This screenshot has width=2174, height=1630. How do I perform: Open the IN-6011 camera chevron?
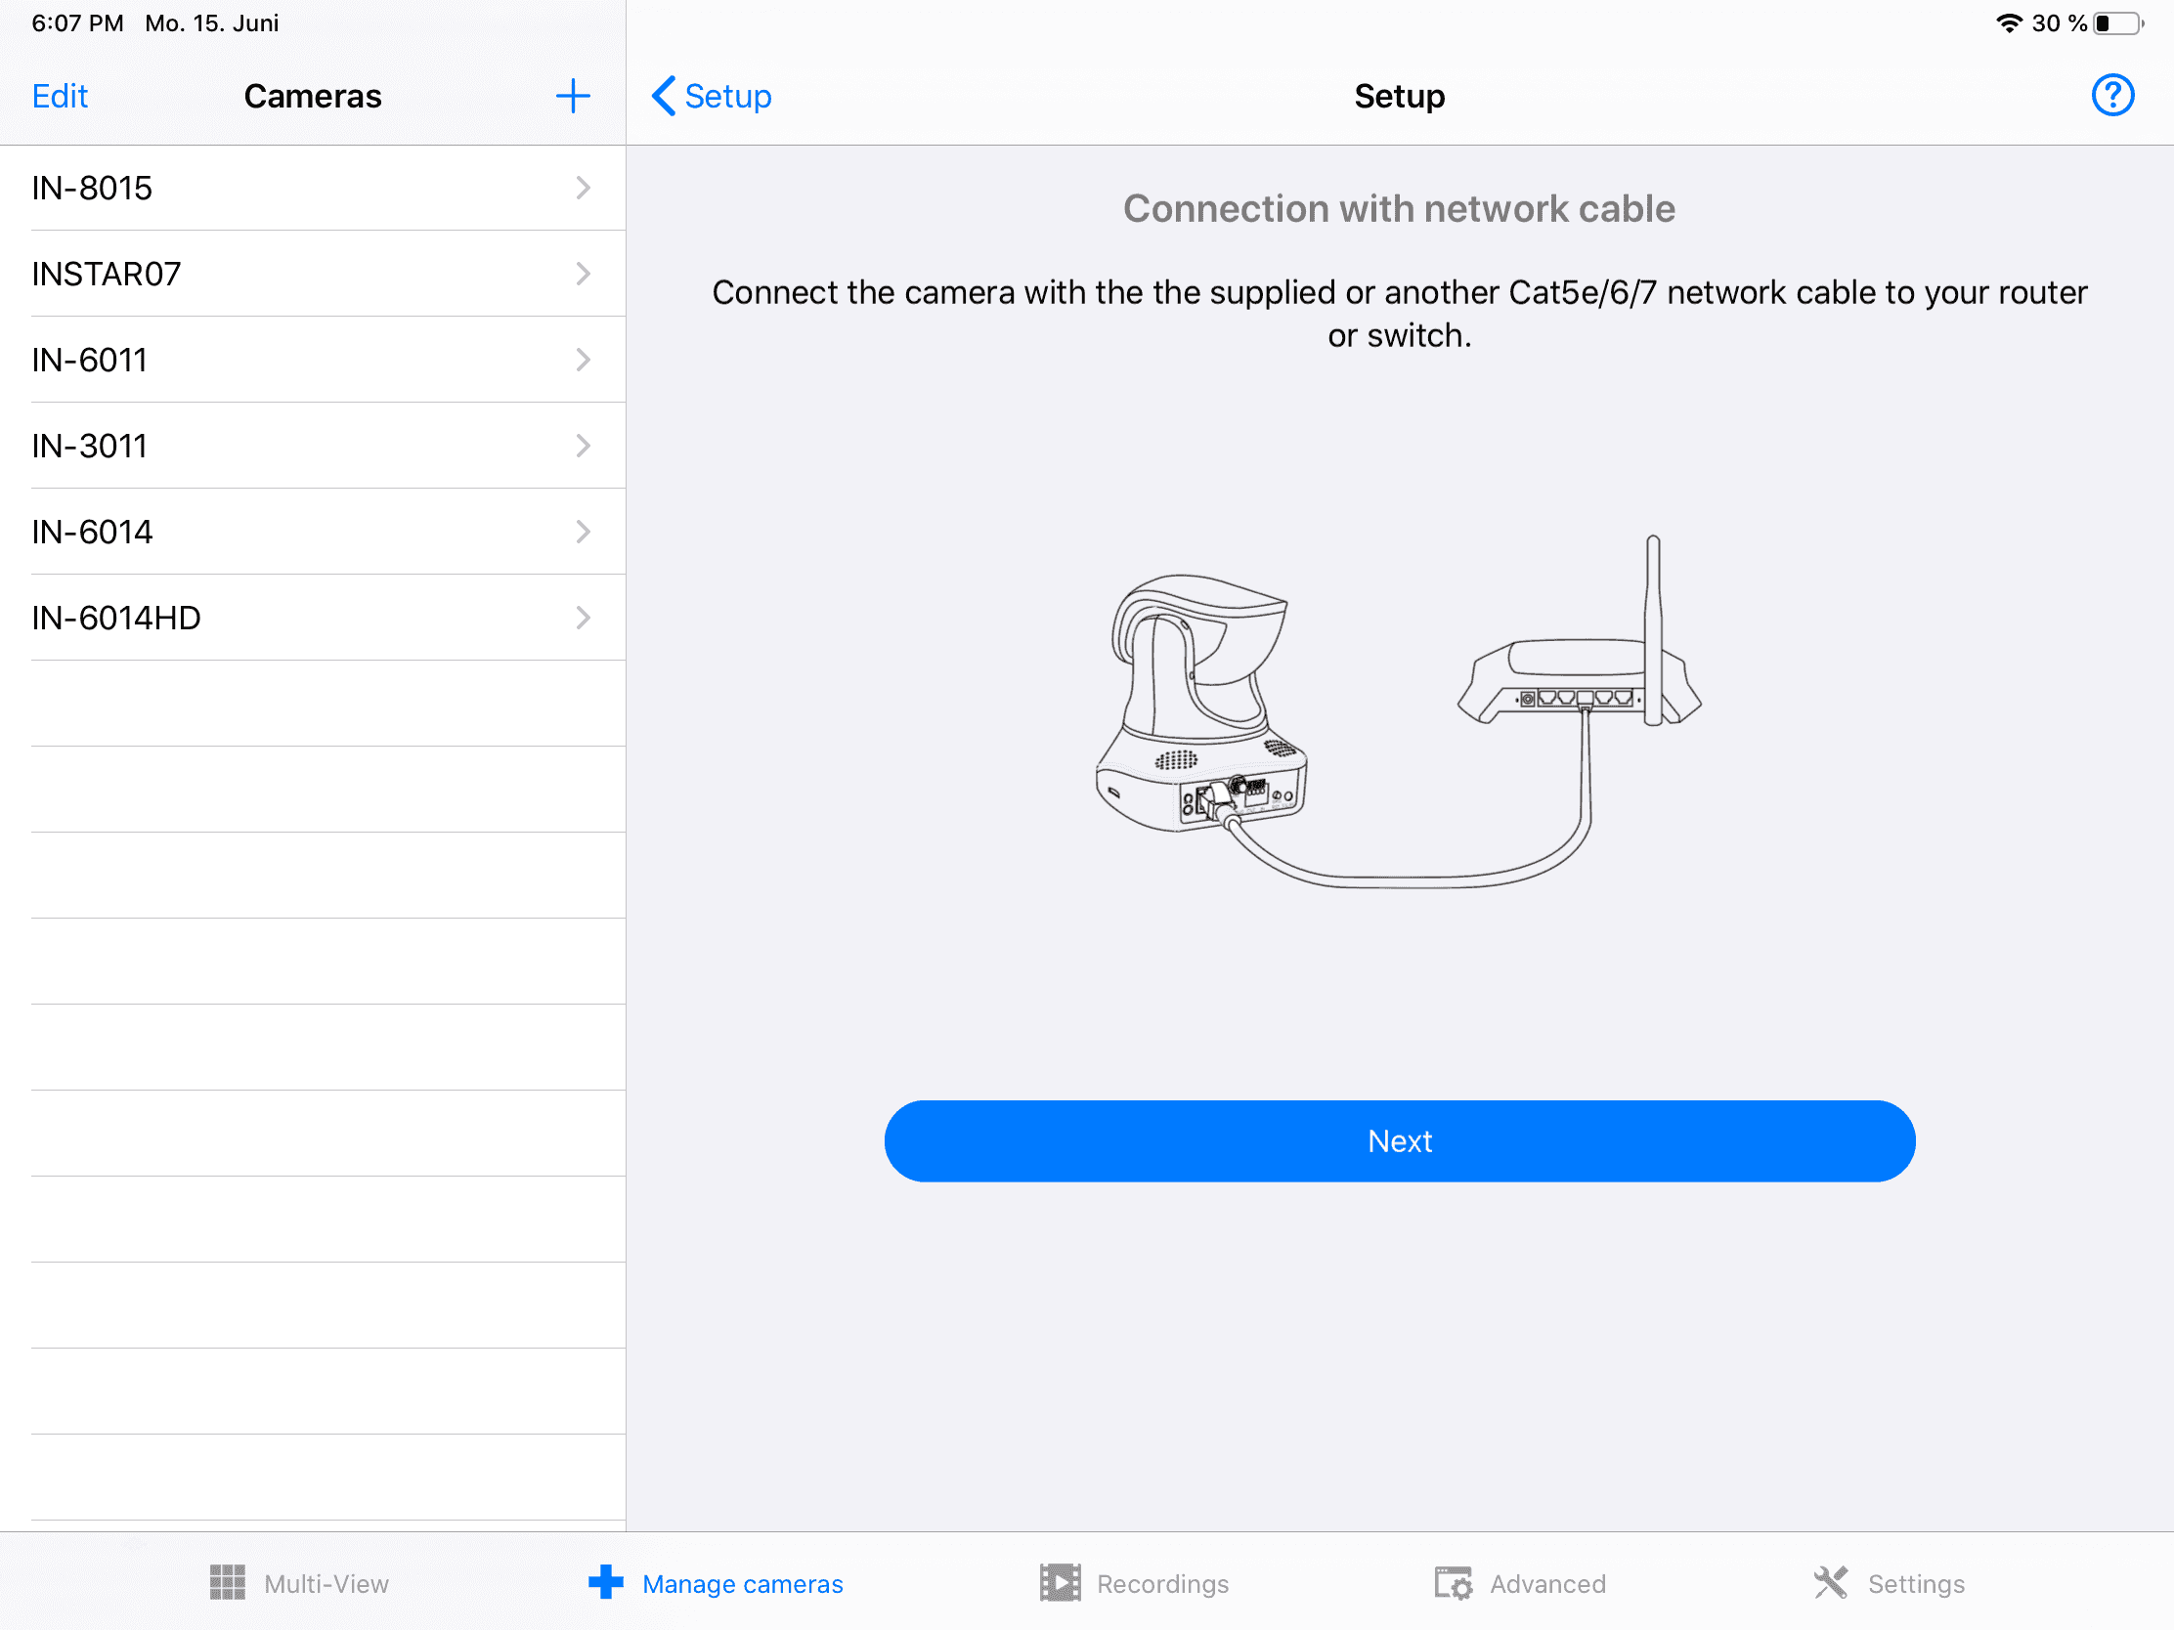pyautogui.click(x=583, y=360)
